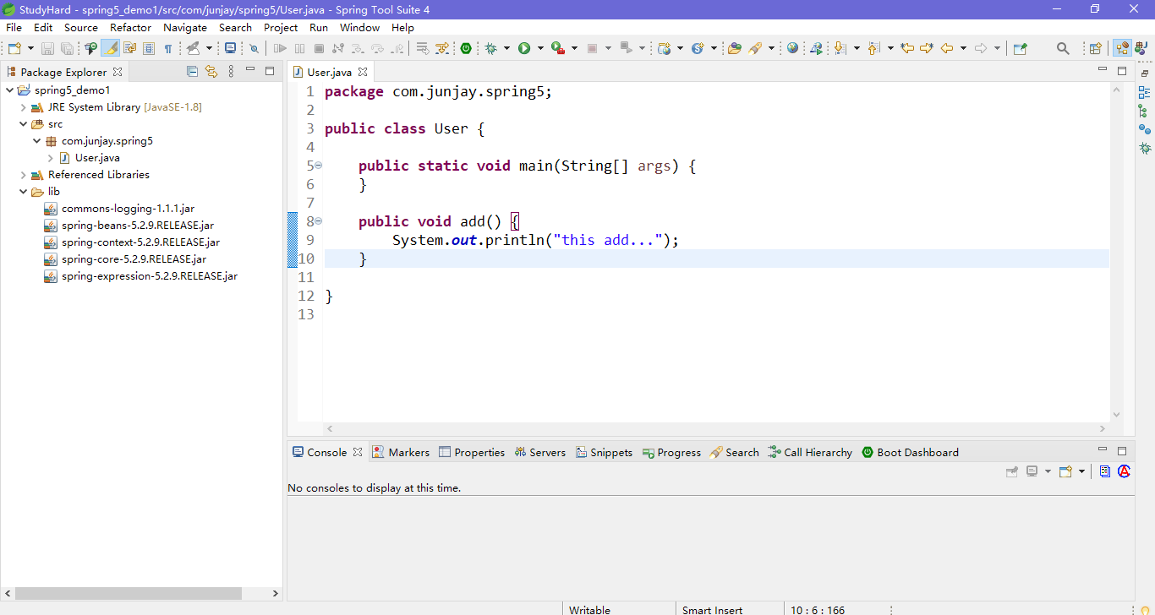
Task: Click the red A icon in Console toolbar
Action: click(1124, 471)
